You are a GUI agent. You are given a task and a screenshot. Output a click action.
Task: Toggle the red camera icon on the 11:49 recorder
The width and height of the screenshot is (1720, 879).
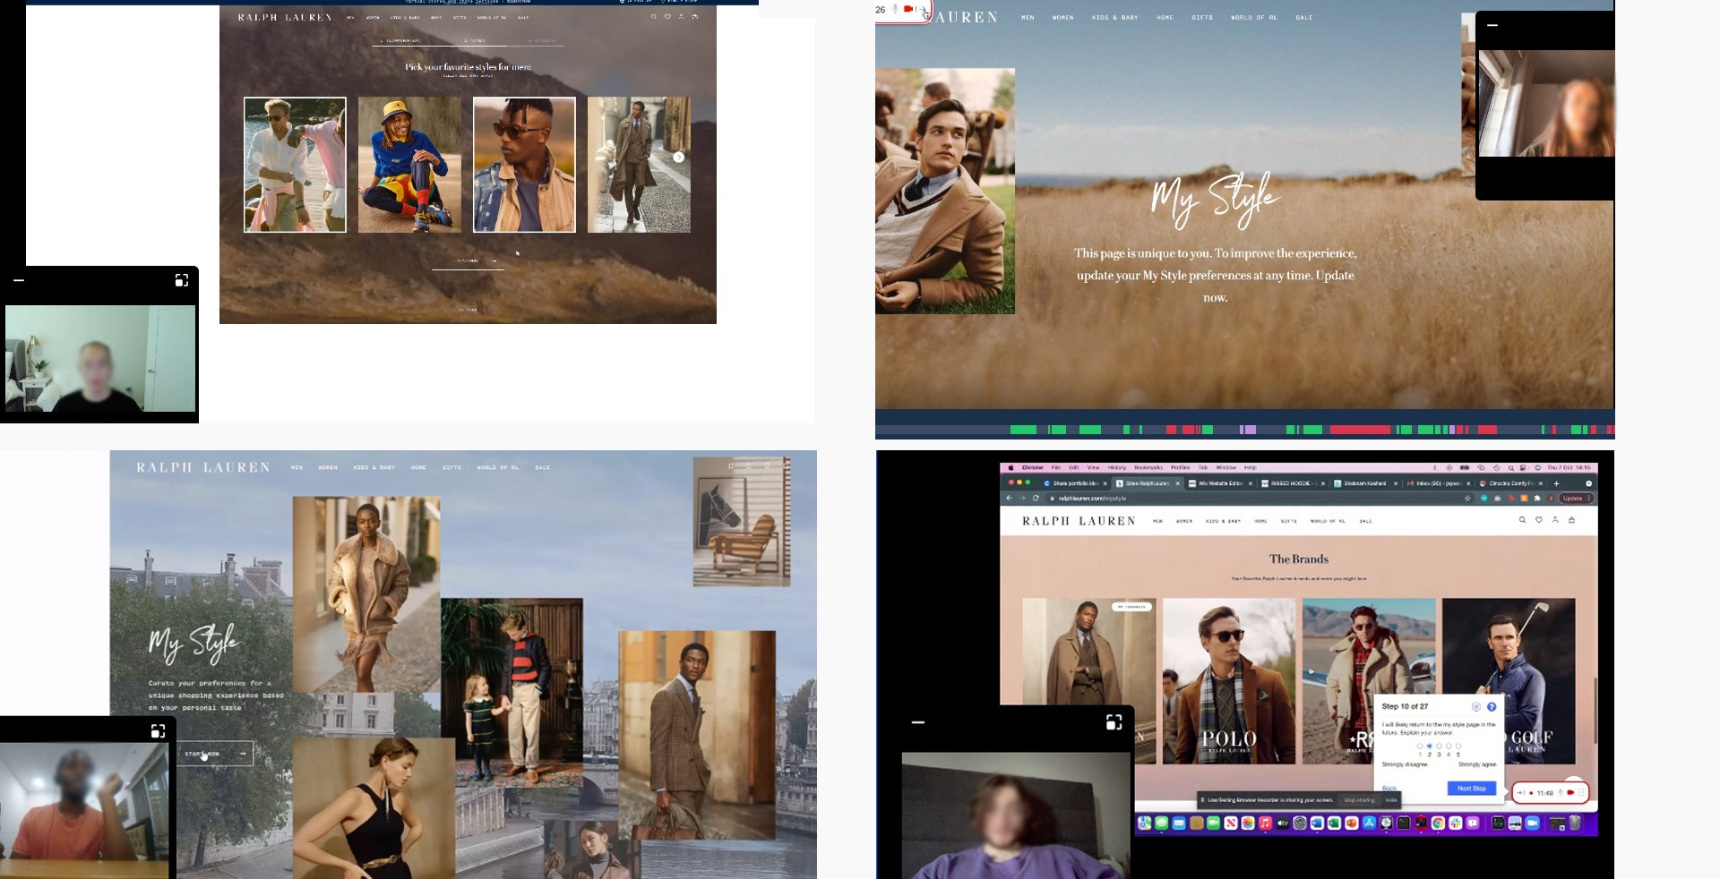[1570, 792]
